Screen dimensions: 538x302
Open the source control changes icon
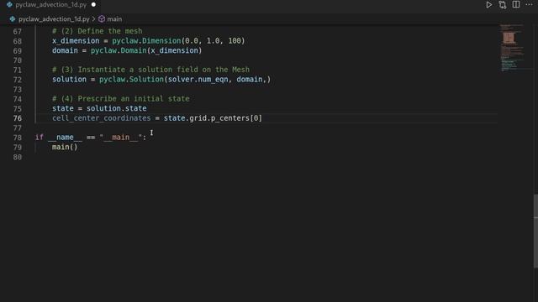pos(503,5)
